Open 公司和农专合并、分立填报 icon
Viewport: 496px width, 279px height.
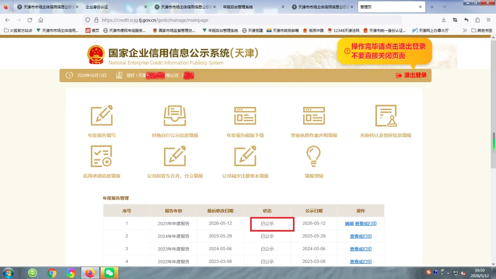click(x=175, y=156)
